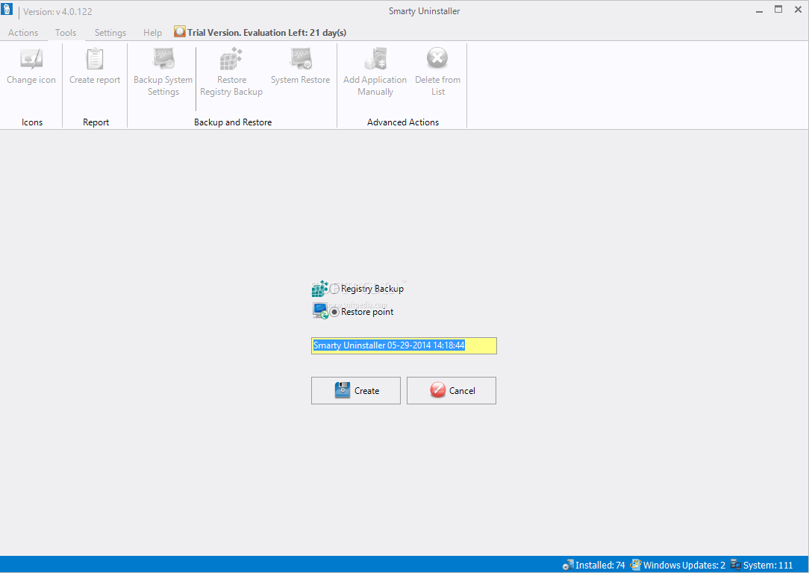Image resolution: width=809 pixels, height=573 pixels.
Task: Click the trial version clock icon
Action: [180, 32]
